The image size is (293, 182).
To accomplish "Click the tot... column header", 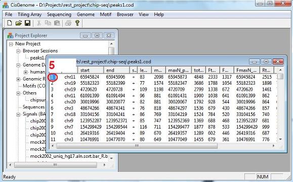I will pyautogui.click(x=199, y=70).
